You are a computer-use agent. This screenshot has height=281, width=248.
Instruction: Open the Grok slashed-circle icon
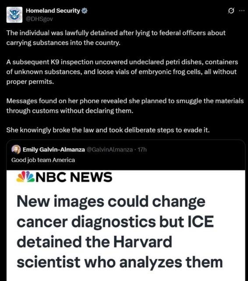tap(231, 11)
